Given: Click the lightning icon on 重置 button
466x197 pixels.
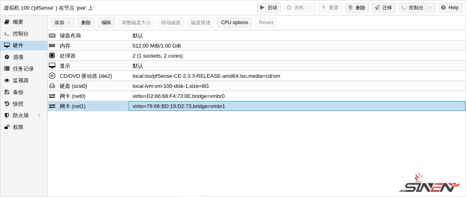Looking at the screenshot, I should point(324,7).
